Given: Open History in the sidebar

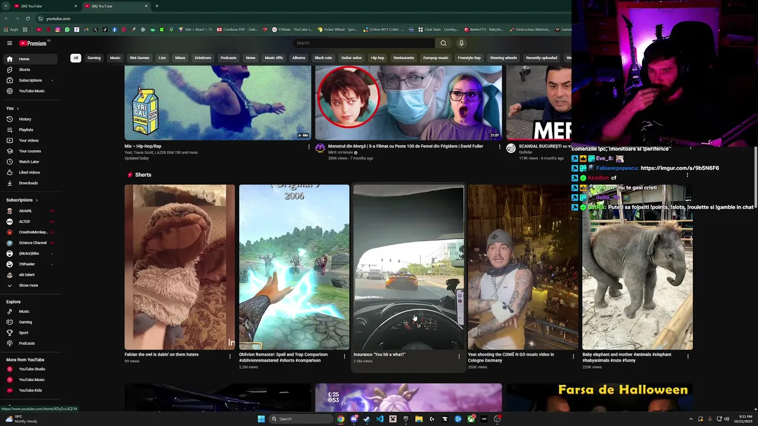Looking at the screenshot, I should [30, 119].
